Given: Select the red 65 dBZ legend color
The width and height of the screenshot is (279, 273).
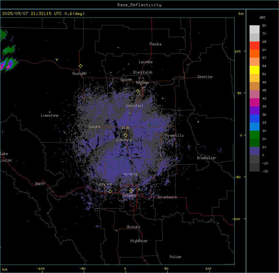Looking at the screenshot, I should click(x=254, y=45).
